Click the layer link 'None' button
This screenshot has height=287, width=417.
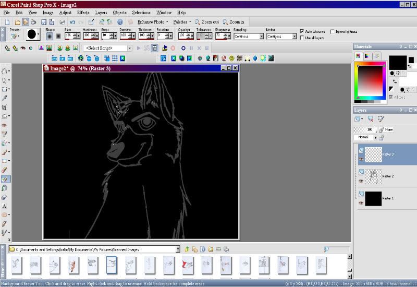pos(386,129)
